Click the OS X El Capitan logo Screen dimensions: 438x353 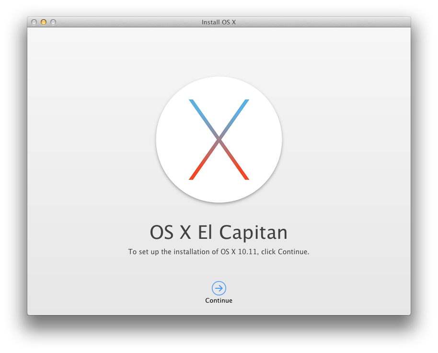(x=219, y=140)
